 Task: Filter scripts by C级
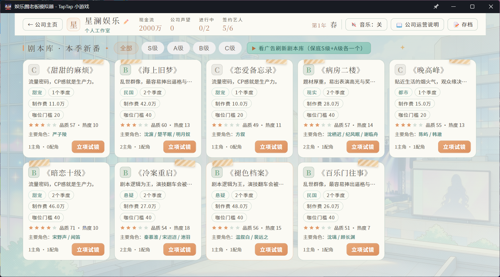coord(230,48)
